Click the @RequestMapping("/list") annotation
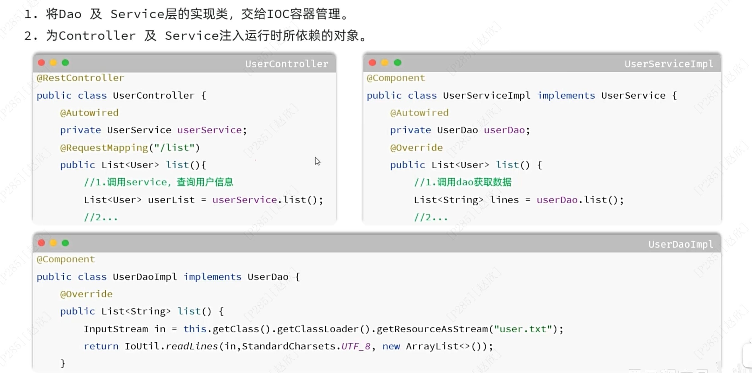752x373 pixels. pos(130,148)
